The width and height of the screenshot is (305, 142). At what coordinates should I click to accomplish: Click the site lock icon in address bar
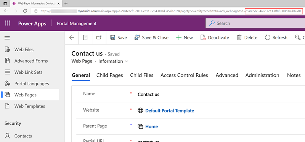36,11
